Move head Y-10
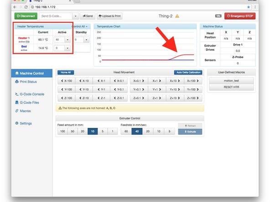 tap(84, 90)
